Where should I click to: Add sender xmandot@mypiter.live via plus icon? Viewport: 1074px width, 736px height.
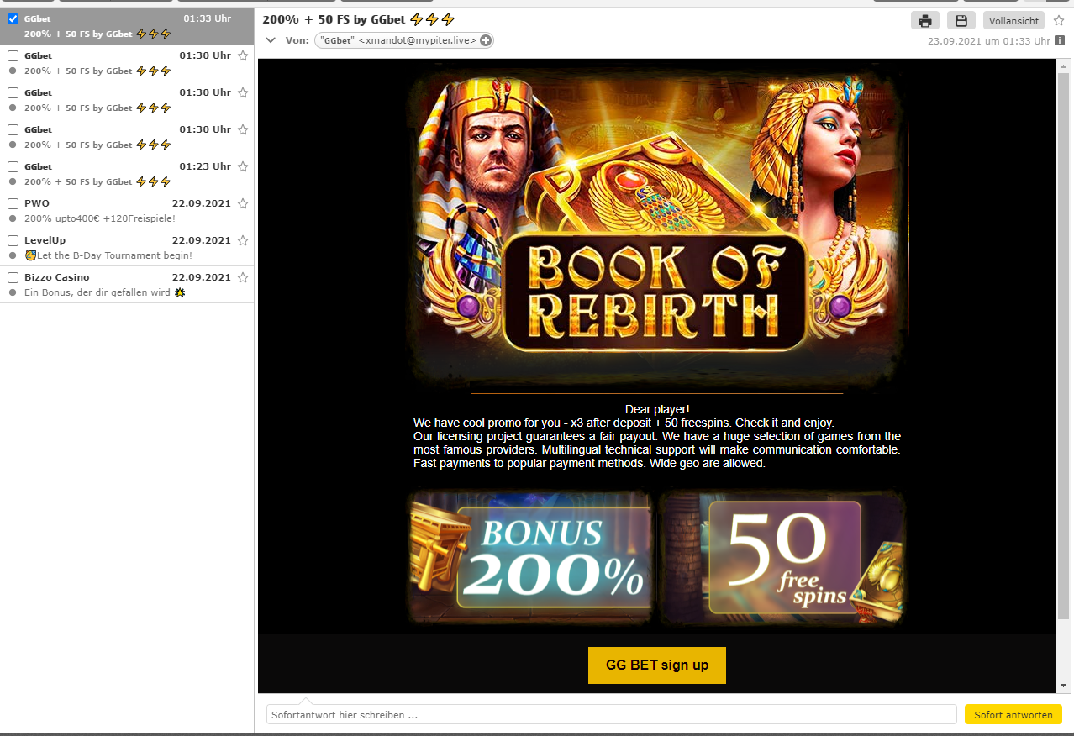click(486, 40)
